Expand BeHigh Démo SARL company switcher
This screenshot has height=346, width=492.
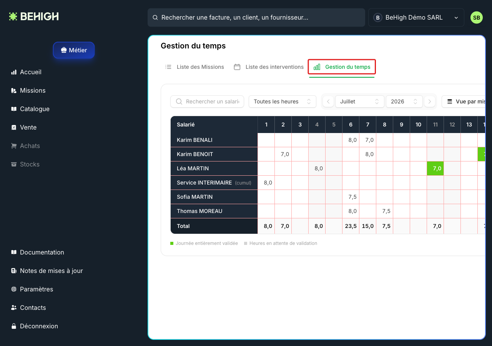[416, 18]
